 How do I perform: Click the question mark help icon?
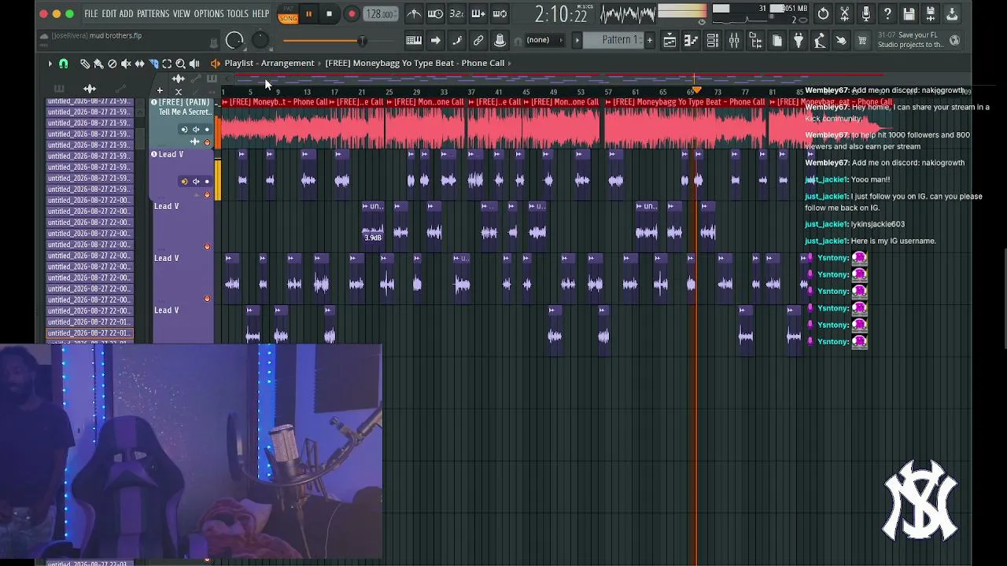pyautogui.click(x=887, y=14)
